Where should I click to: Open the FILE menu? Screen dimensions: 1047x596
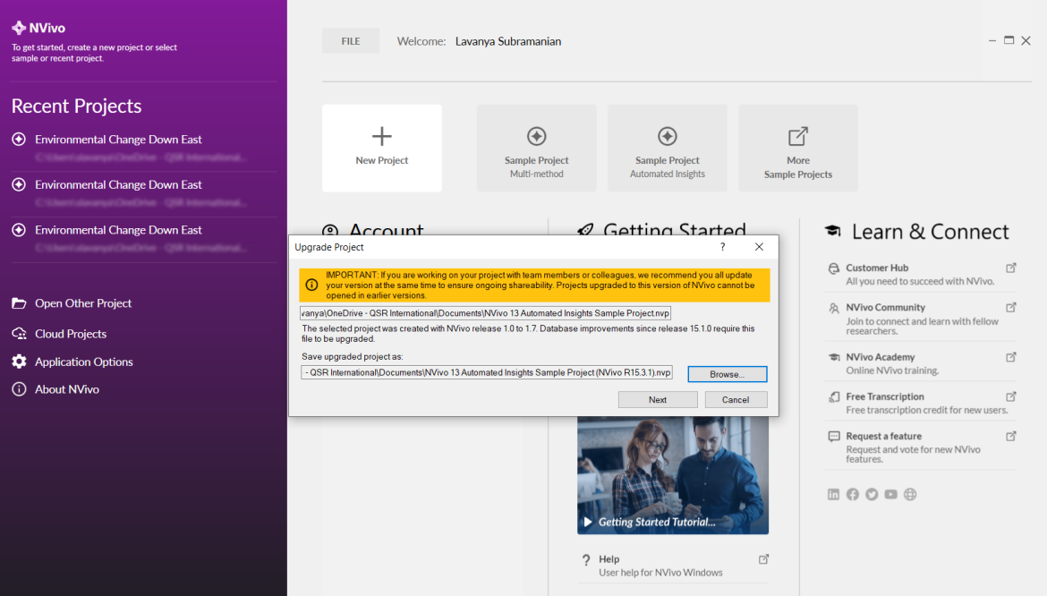(351, 41)
